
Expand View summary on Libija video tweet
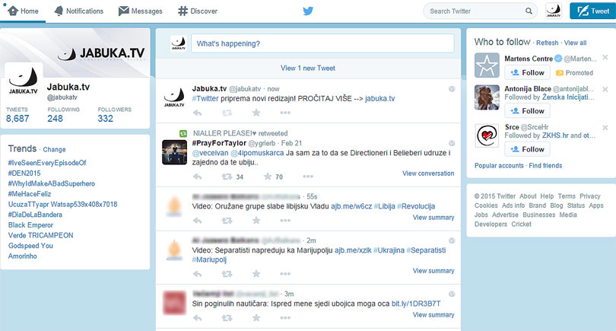tap(433, 218)
